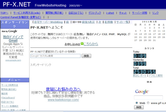
Task: Click www.google.com ad URL
Action: 13,60
